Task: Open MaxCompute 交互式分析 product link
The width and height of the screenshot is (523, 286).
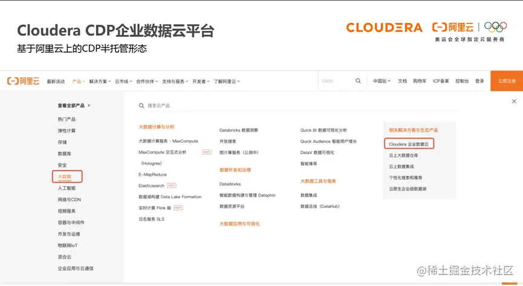Action: tap(163, 152)
